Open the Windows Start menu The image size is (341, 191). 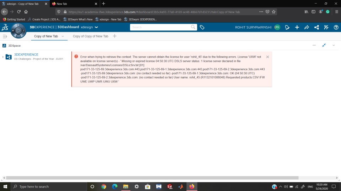(x=5, y=186)
